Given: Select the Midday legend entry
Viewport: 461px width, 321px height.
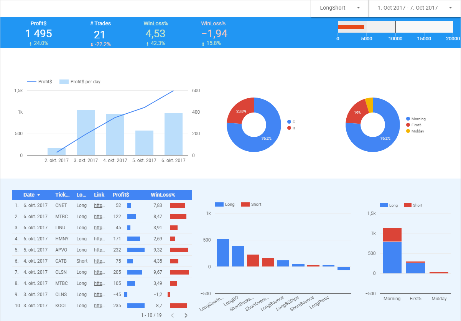Looking at the screenshot, I should tap(415, 131).
